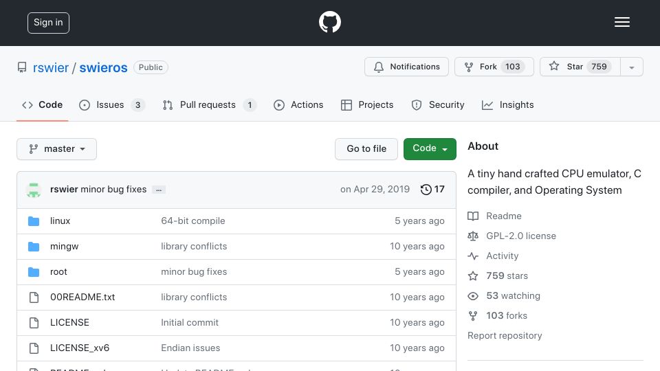Open the root folder
Image resolution: width=660 pixels, height=371 pixels.
click(x=58, y=272)
